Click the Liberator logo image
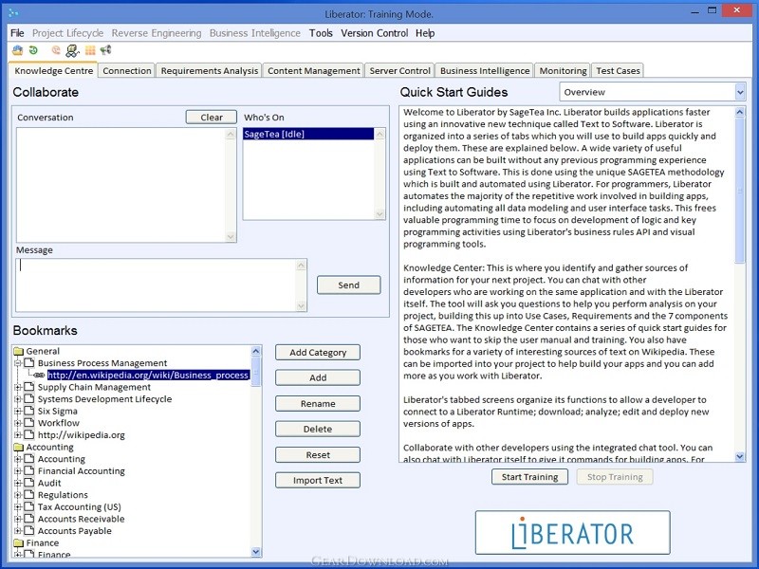Screen dimensions: 759x569 (x=573, y=532)
